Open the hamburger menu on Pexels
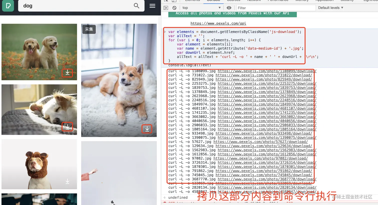The image size is (378, 205). [152, 5]
